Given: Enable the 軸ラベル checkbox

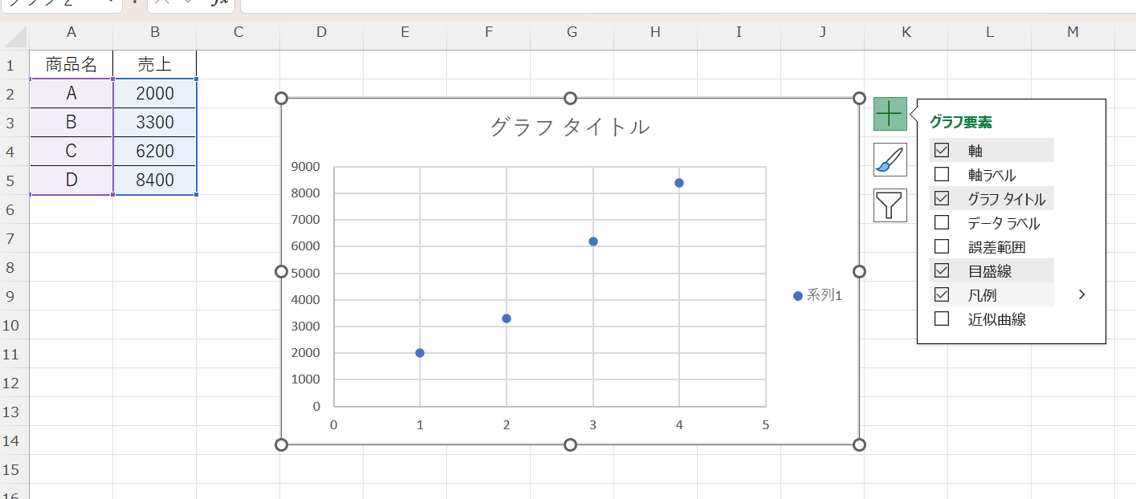Looking at the screenshot, I should (942, 174).
